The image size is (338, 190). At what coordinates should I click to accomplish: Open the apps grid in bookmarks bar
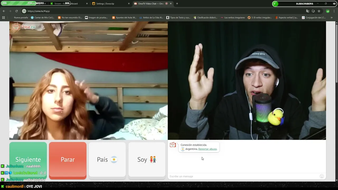pos(3,18)
